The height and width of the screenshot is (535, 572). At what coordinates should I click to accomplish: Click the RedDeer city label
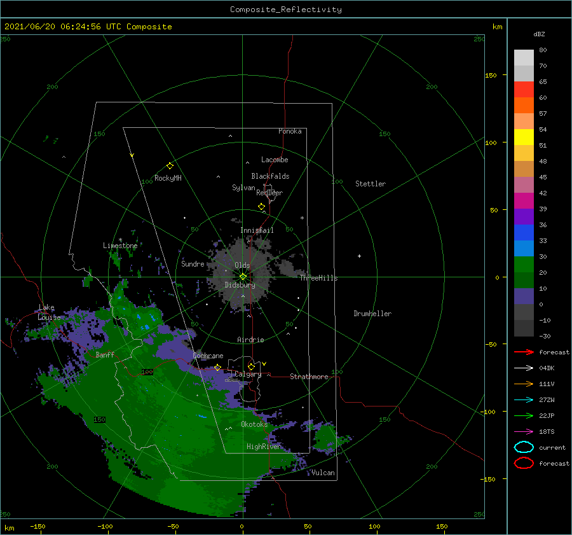[x=269, y=193]
